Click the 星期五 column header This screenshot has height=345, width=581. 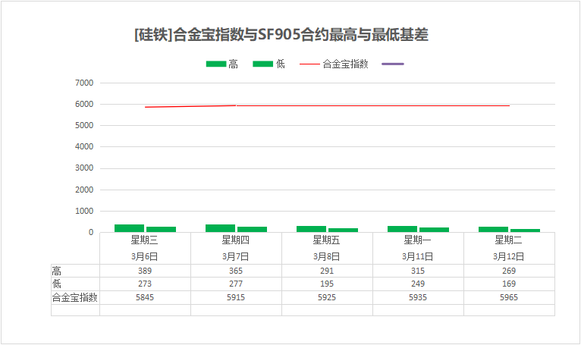[326, 240]
